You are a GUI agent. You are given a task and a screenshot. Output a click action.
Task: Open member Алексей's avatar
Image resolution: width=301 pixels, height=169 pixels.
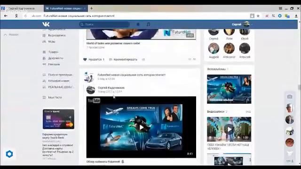(x=245, y=48)
